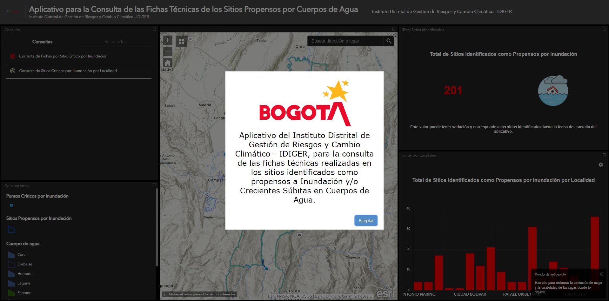Click the Pantano legend symbol
The image size is (609, 301).
11,293
